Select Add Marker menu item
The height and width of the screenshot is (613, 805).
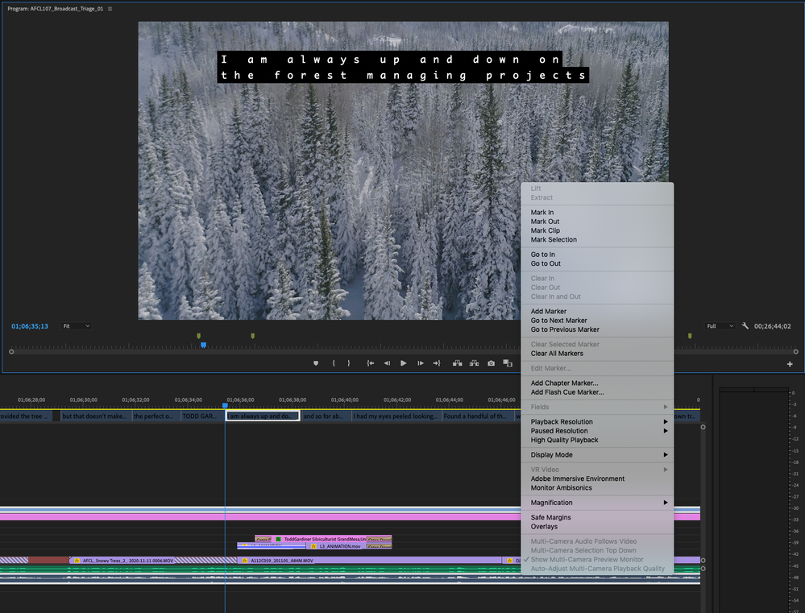598,312
